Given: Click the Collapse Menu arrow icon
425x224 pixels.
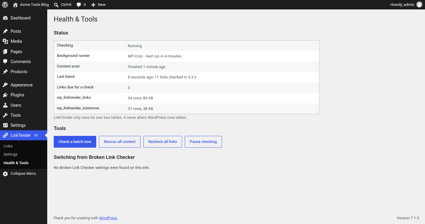Looking at the screenshot, I should (x=5, y=174).
